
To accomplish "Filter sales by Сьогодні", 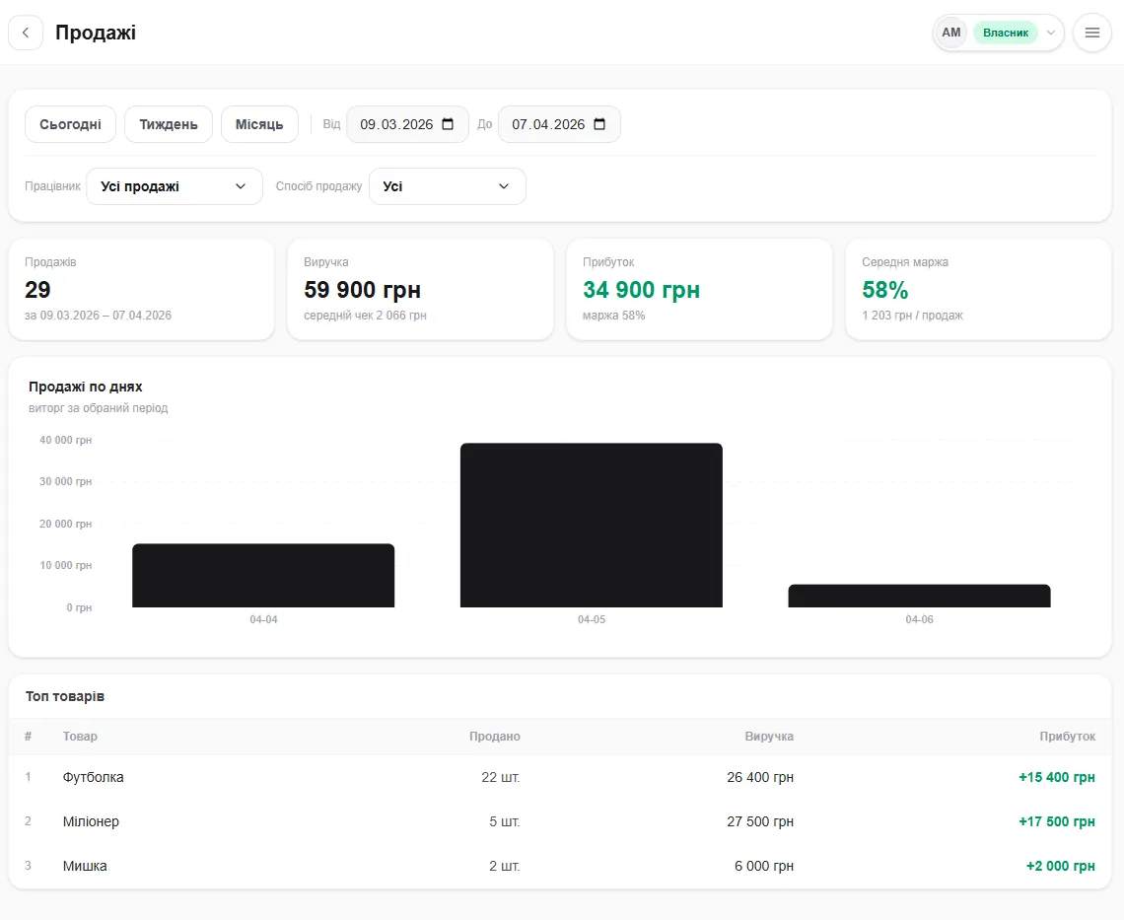I will click(70, 124).
